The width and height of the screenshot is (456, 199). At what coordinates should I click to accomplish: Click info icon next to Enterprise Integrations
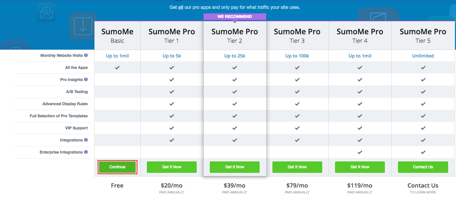[86, 152]
